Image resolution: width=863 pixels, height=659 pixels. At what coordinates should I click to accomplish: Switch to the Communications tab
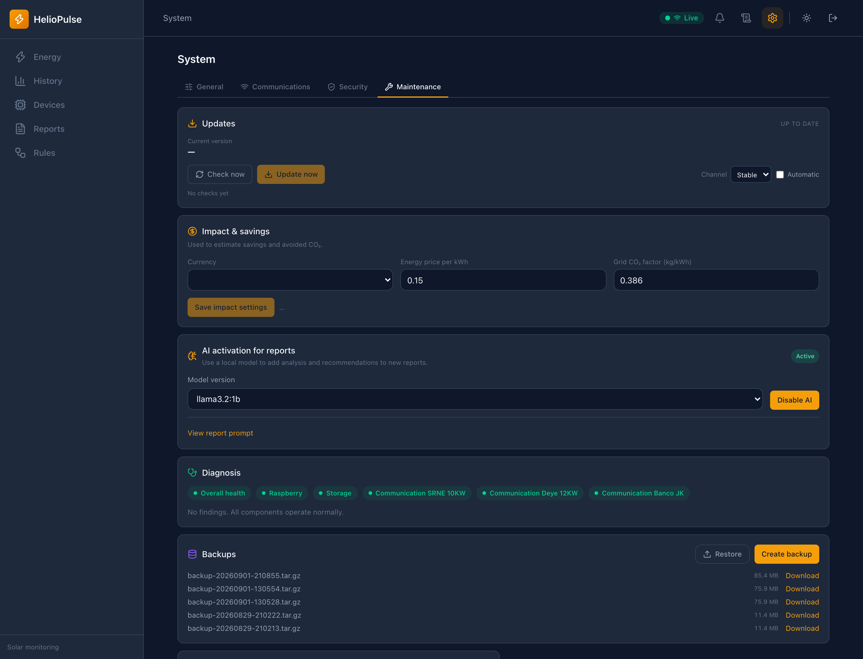click(275, 87)
